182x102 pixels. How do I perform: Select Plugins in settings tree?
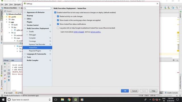tap(30, 22)
